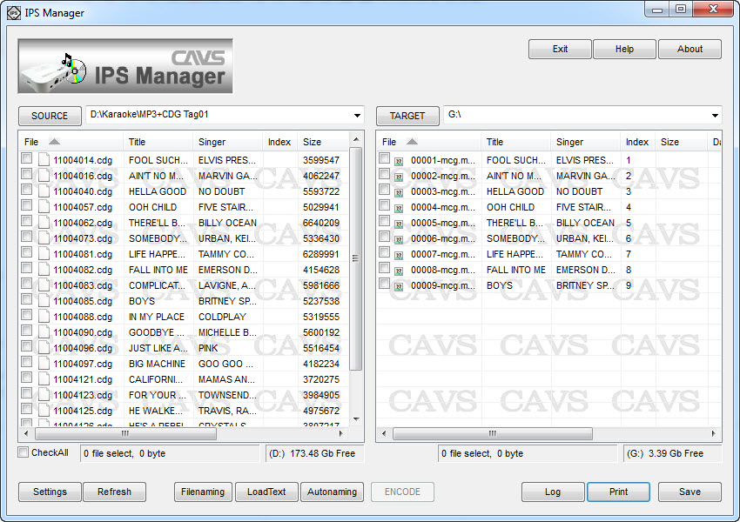
Task: Click the 00001-mcg file icon
Action: coord(400,161)
